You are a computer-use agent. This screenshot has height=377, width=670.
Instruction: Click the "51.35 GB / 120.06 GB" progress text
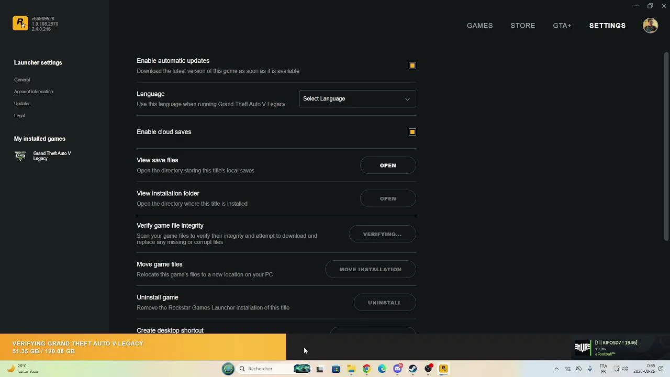click(x=44, y=351)
